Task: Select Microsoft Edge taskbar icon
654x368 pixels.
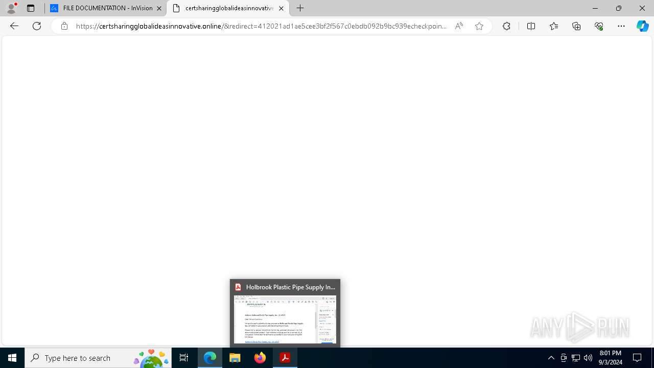Action: pos(210,358)
